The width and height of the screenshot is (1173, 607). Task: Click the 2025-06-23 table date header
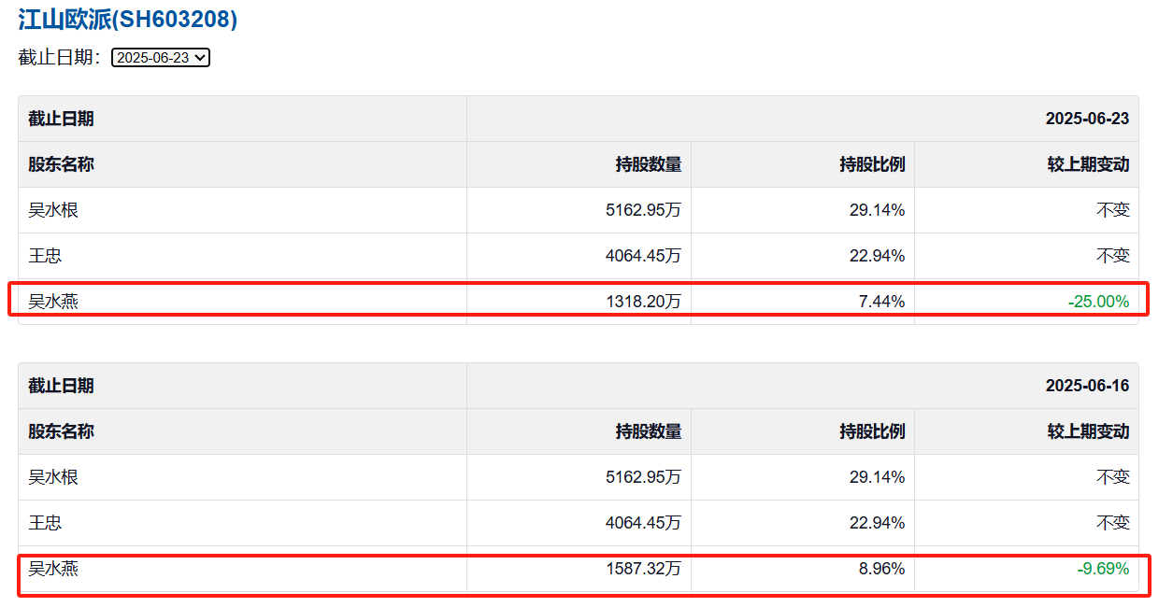coord(1087,119)
